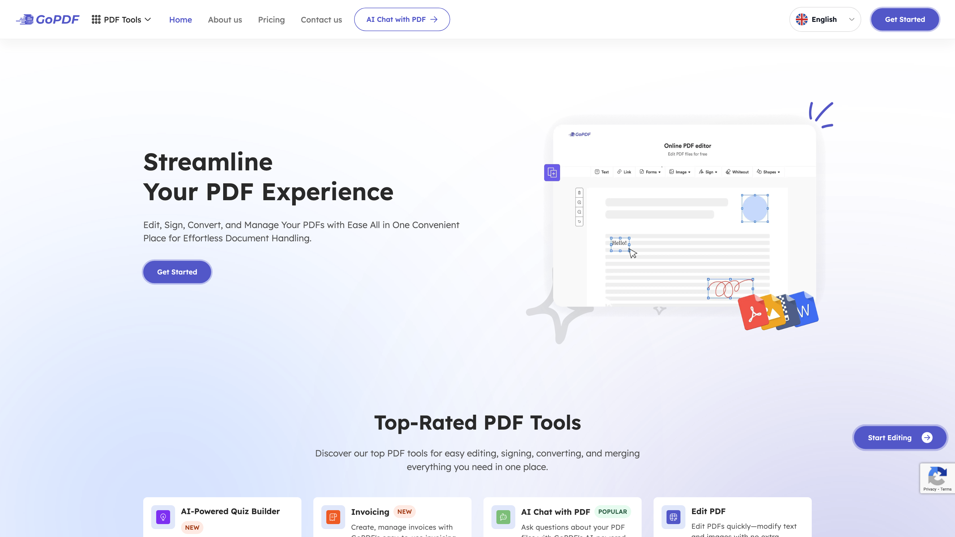Switch to the Pricing page
Image resolution: width=955 pixels, height=537 pixels.
(x=271, y=20)
